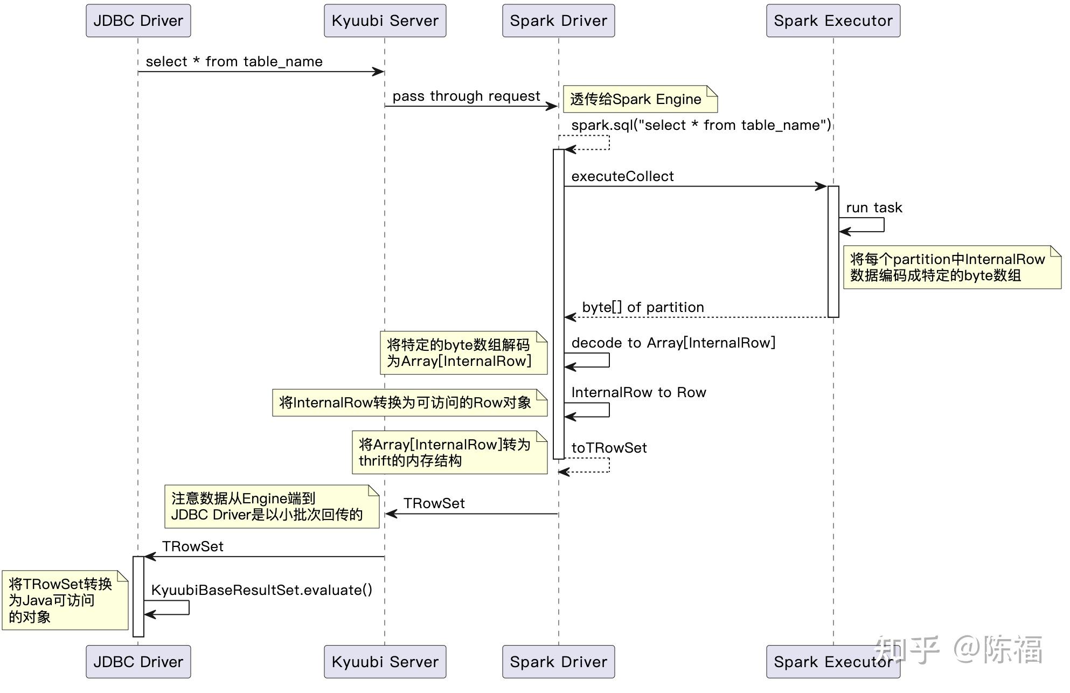
Task: Select the note about decoding byte arrays
Action: click(x=463, y=353)
